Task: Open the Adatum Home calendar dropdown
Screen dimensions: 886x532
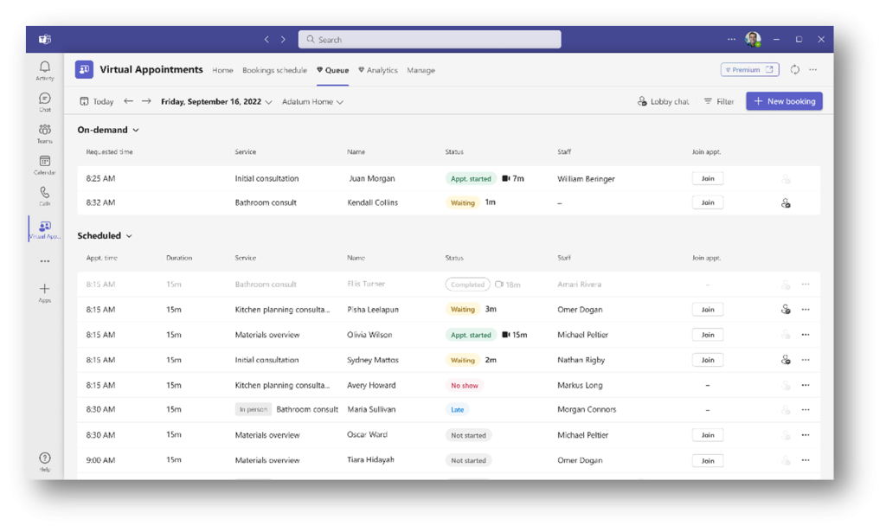Action: pos(312,102)
